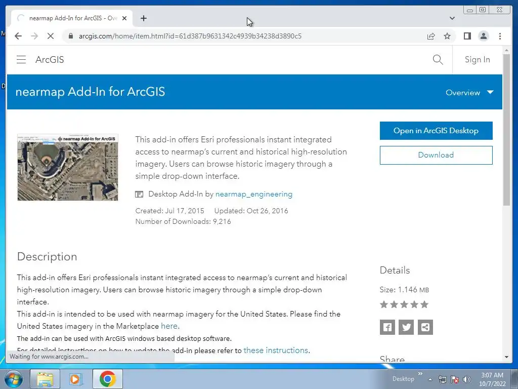Open the Windows Start menu

point(13,379)
